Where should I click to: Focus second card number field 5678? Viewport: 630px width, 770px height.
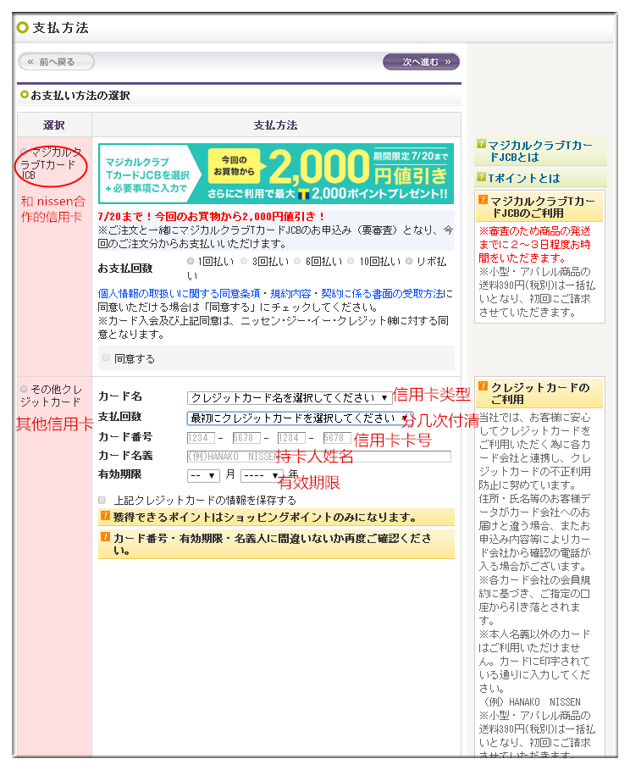246,438
